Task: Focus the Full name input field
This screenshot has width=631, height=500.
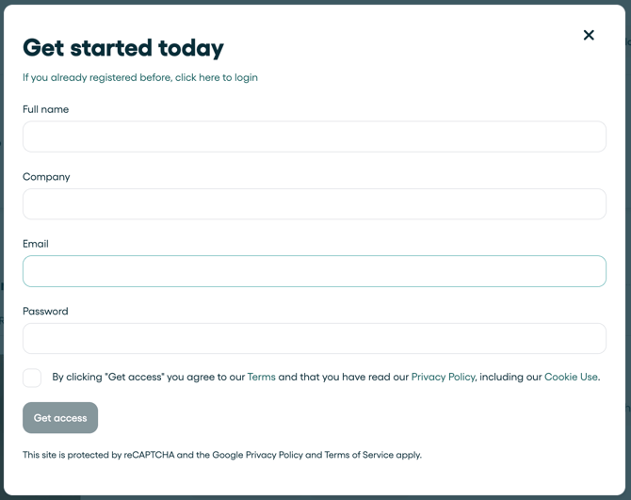Action: (315, 137)
